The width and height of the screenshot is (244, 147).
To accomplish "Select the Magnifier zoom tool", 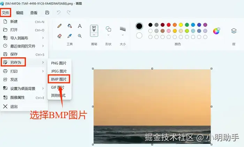I will tap(80, 36).
